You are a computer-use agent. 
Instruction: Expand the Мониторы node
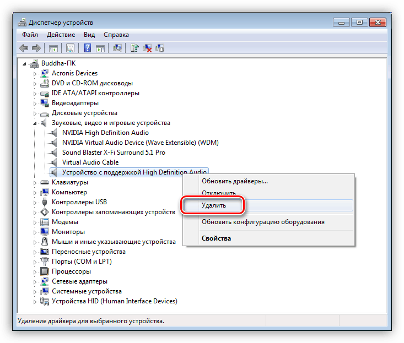pyautogui.click(x=35, y=232)
